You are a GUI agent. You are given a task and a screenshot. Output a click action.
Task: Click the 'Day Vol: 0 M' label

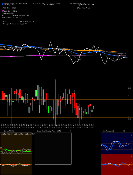[84, 8]
